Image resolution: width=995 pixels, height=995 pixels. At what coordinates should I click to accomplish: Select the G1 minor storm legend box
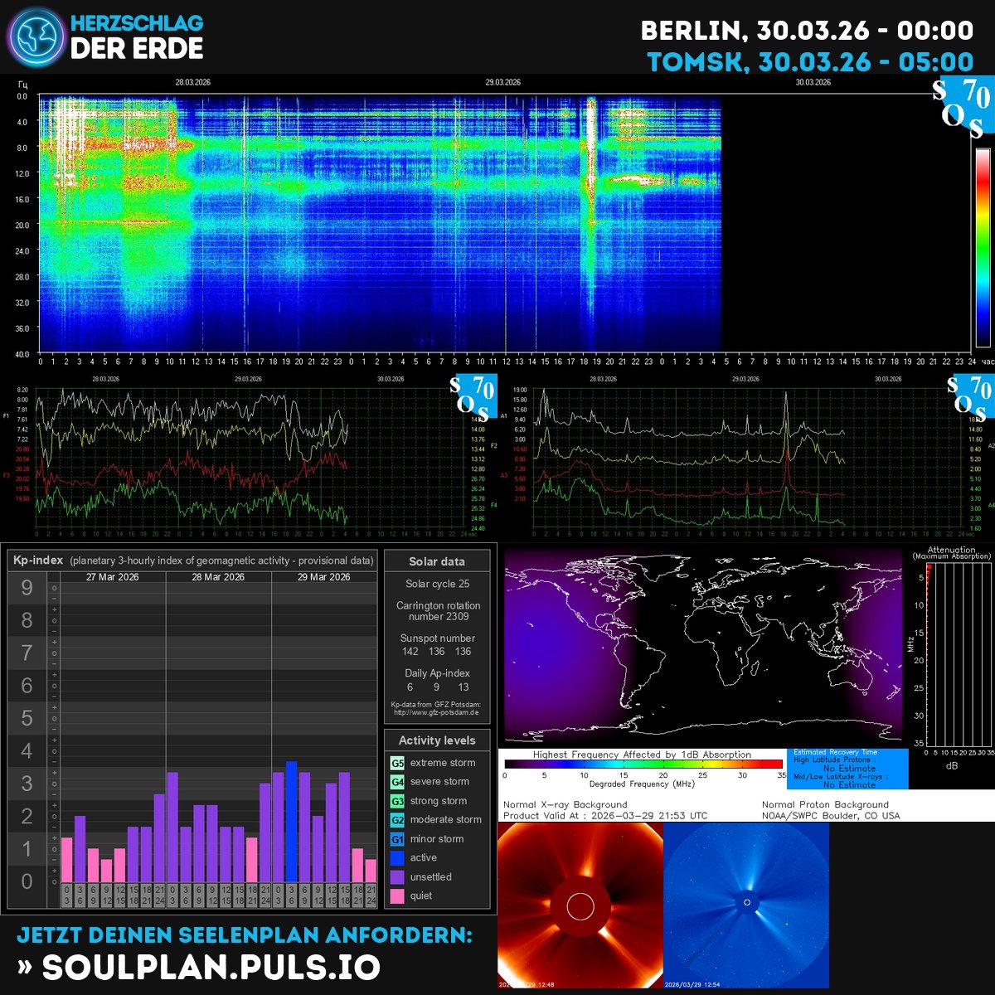(398, 839)
